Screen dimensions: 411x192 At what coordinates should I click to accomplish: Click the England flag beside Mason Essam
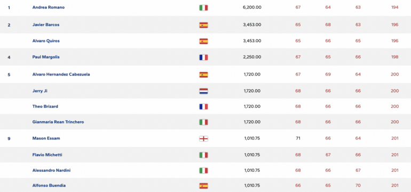click(203, 138)
